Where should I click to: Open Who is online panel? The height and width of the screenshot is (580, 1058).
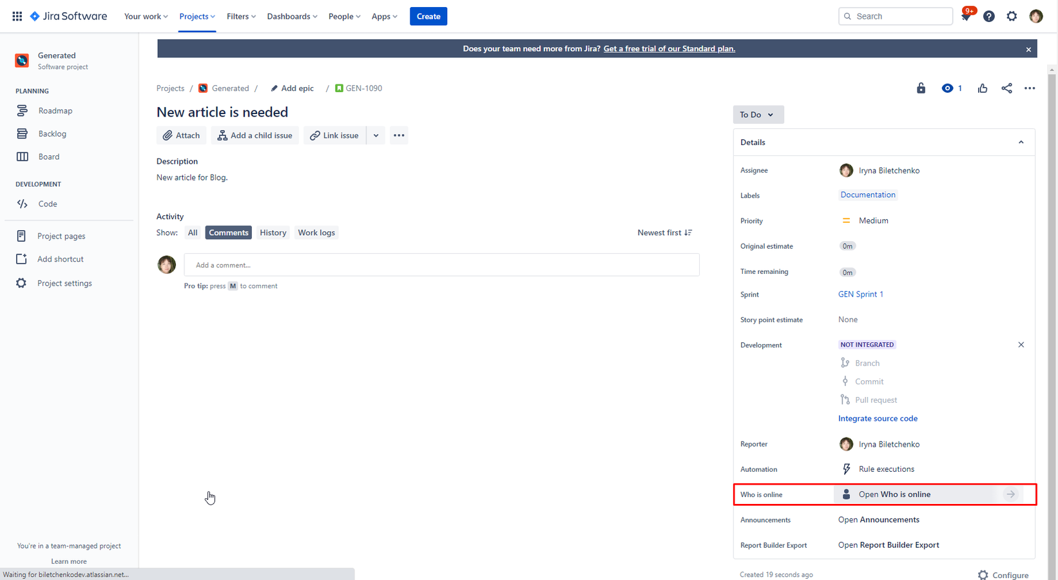928,494
